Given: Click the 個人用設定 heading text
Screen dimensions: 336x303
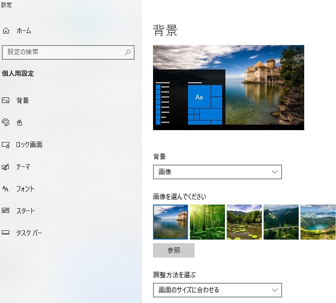Looking at the screenshot, I should [x=18, y=74].
